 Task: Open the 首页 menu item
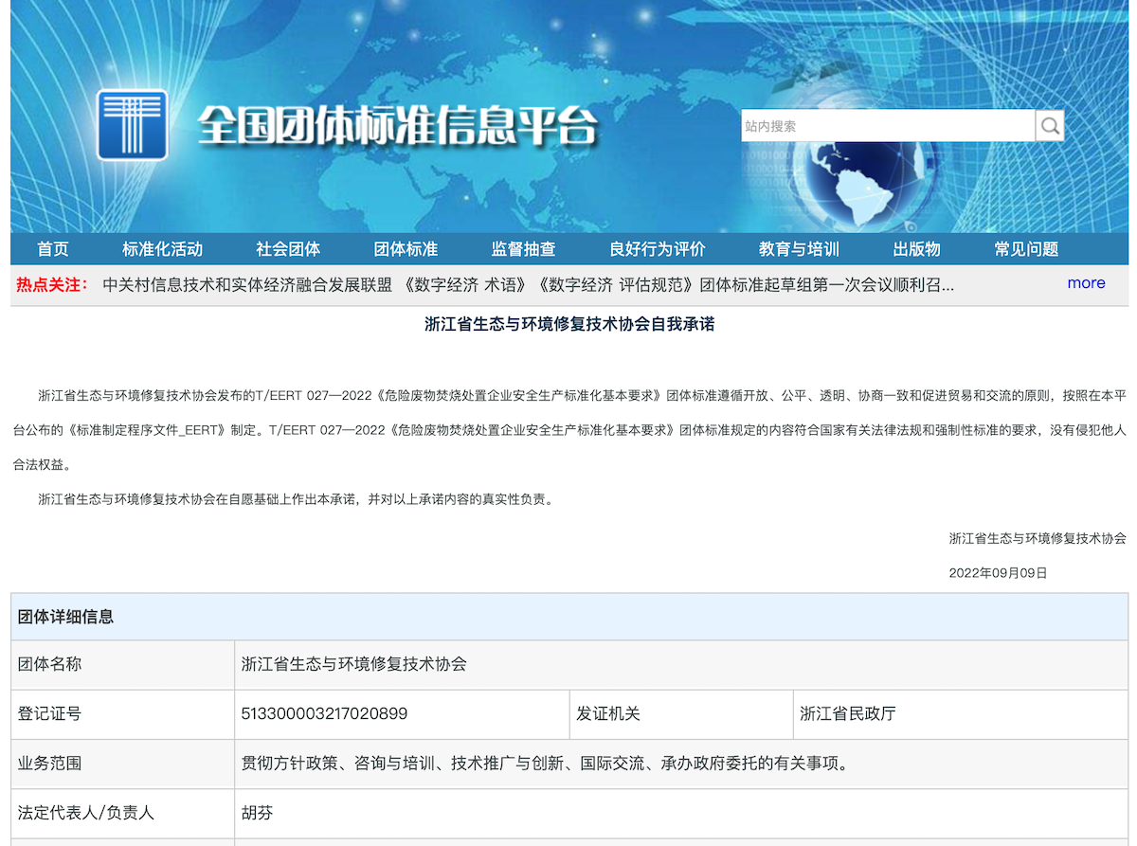(x=53, y=249)
